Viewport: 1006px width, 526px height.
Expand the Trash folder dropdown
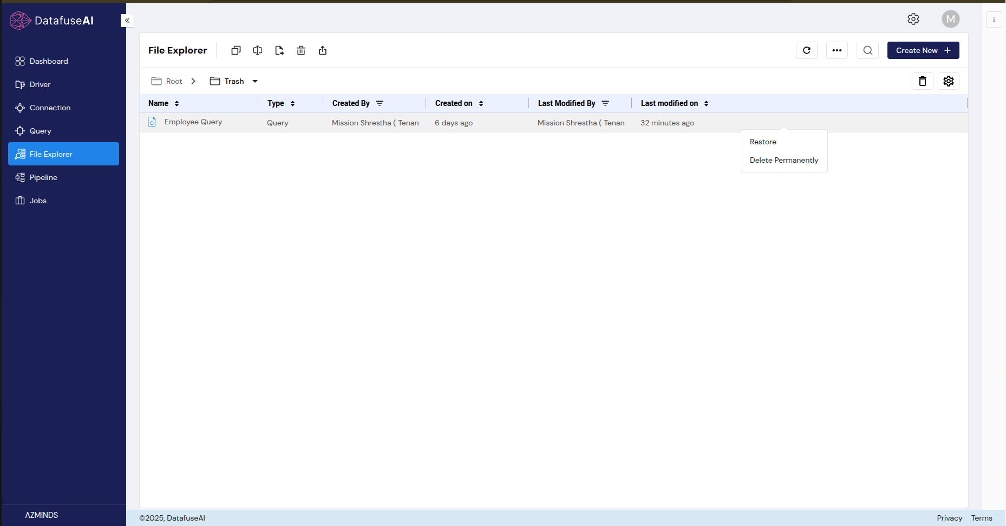(x=255, y=81)
